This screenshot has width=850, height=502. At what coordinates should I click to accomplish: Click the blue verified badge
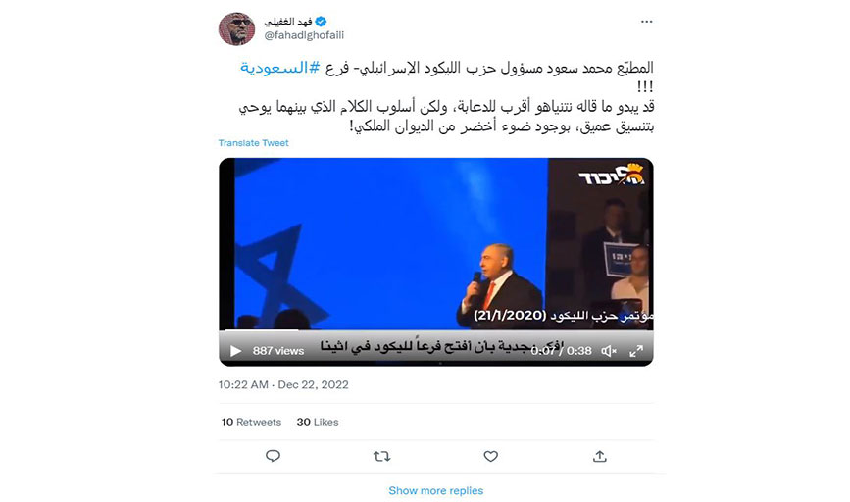(x=321, y=22)
